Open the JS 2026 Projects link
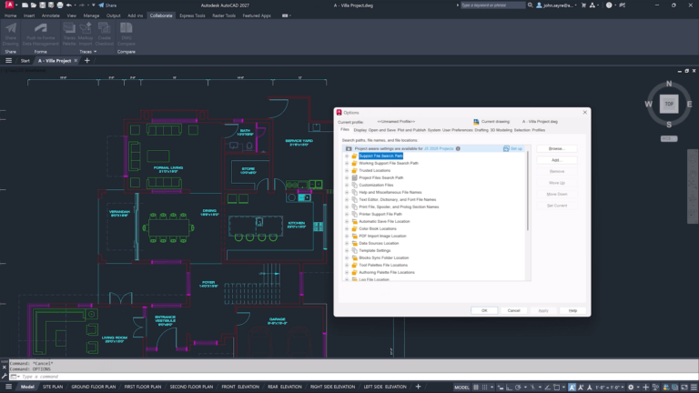 pyautogui.click(x=438, y=149)
